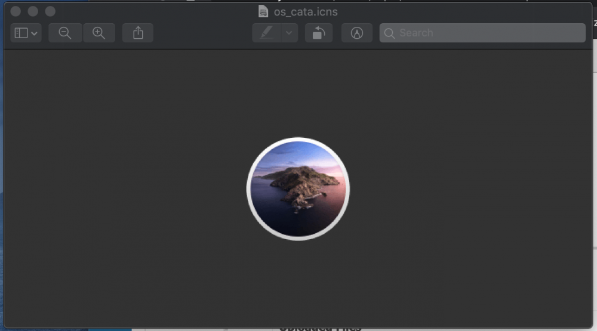Show the Markup toolbar
This screenshot has width=597, height=331.
pos(357,33)
